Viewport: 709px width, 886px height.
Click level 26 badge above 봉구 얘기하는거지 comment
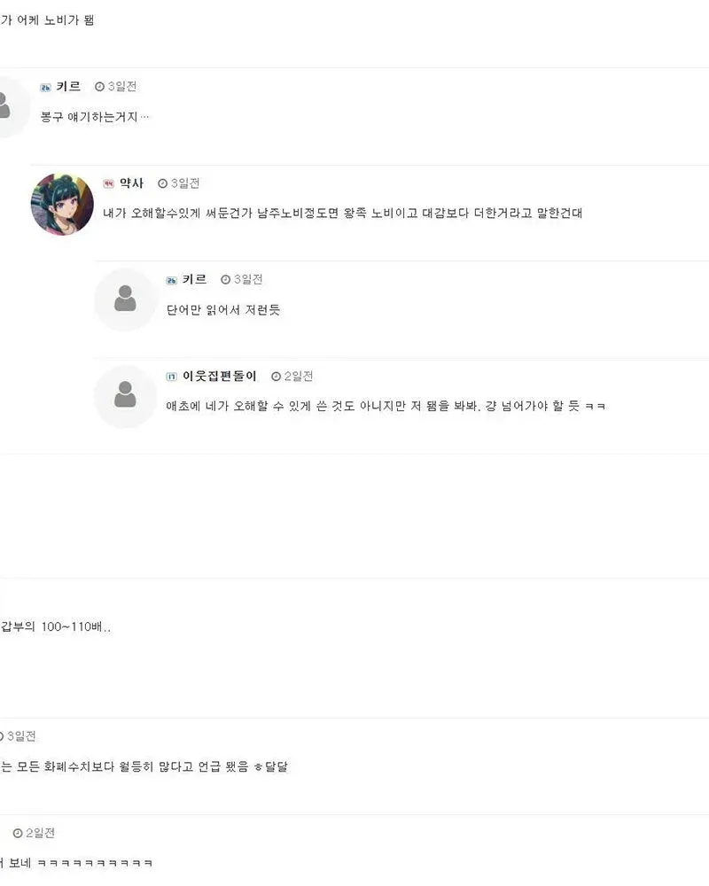45,88
